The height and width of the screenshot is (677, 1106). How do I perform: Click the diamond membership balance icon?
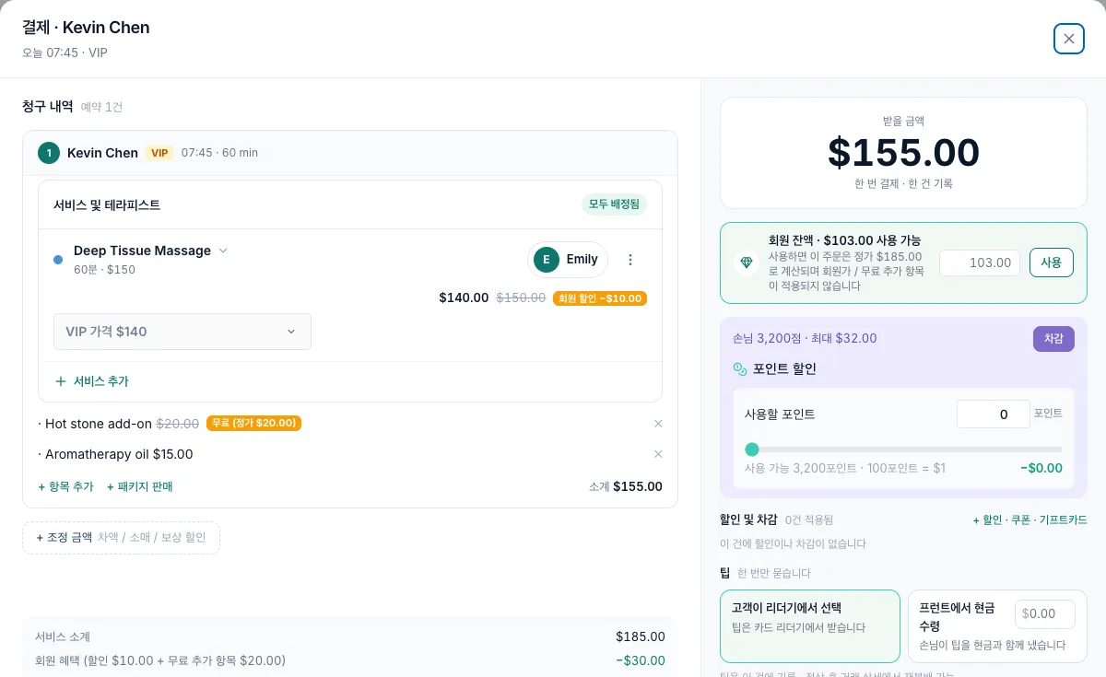pyautogui.click(x=745, y=263)
